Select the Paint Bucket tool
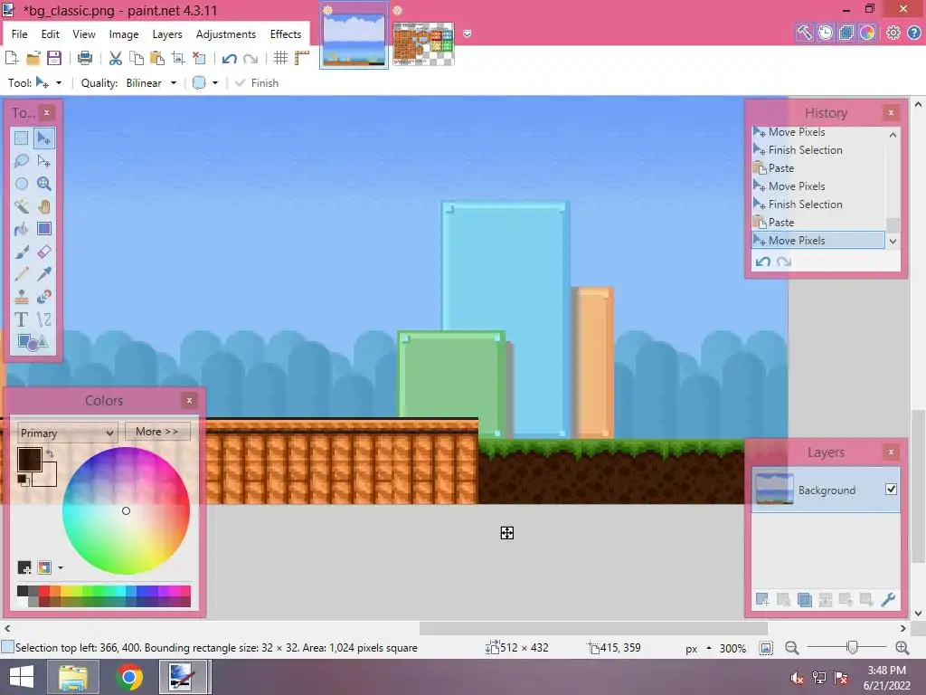This screenshot has width=926, height=695. (x=22, y=229)
